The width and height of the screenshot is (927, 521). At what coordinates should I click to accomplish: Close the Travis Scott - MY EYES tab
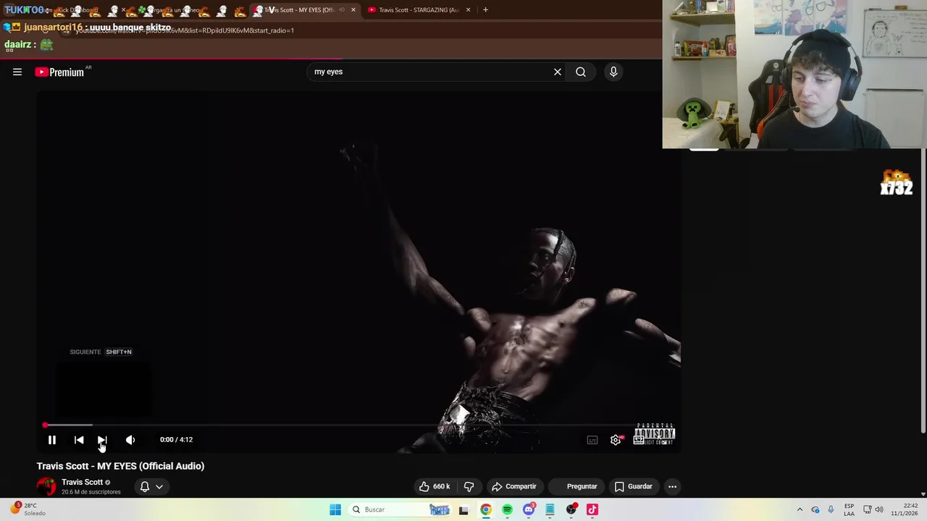[353, 10]
